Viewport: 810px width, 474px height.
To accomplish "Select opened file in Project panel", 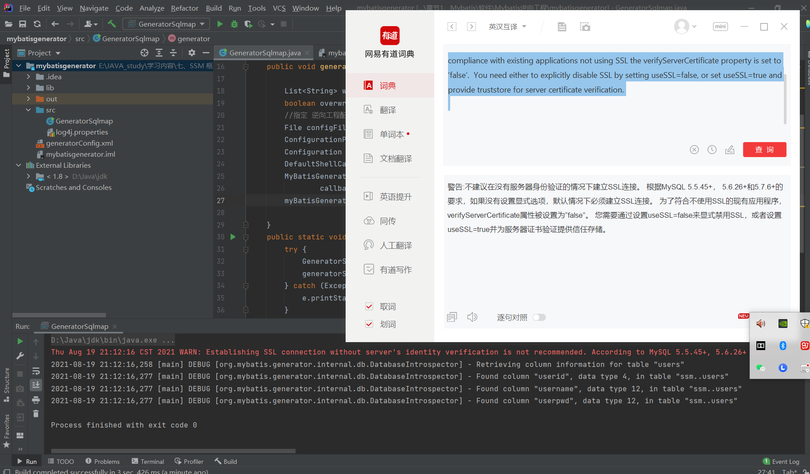I will click(144, 53).
